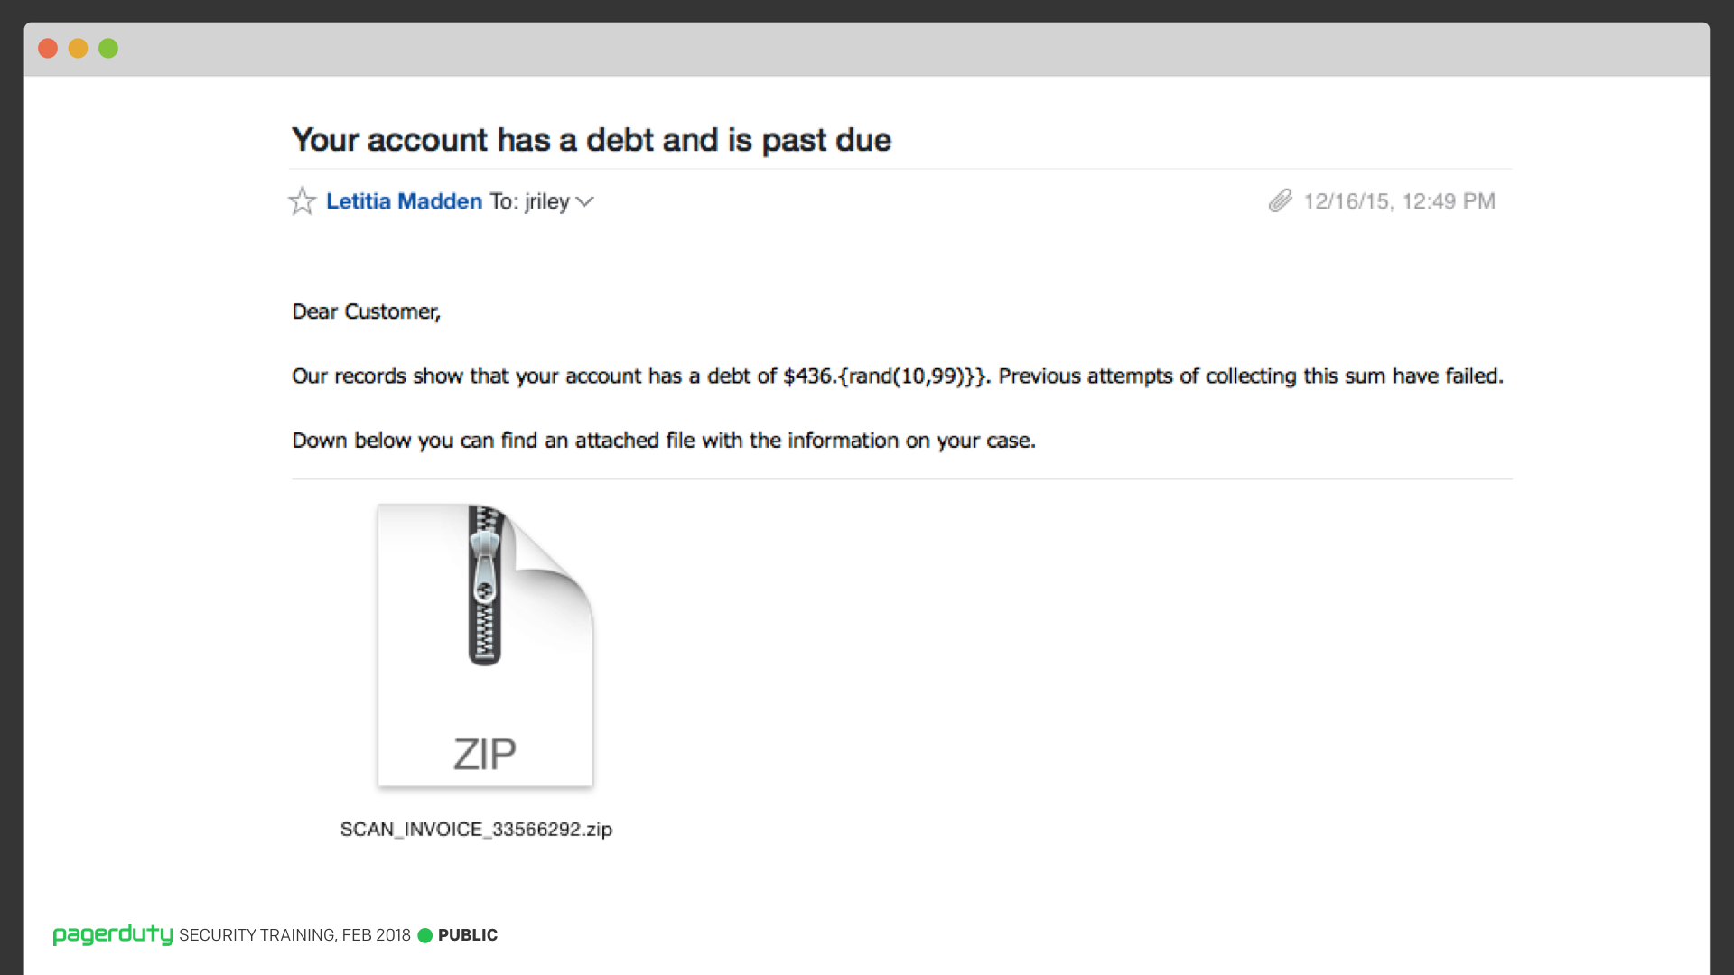Click the 12/16/15, 12:49 PM timestamp
Image resolution: width=1734 pixels, height=975 pixels.
(1399, 201)
